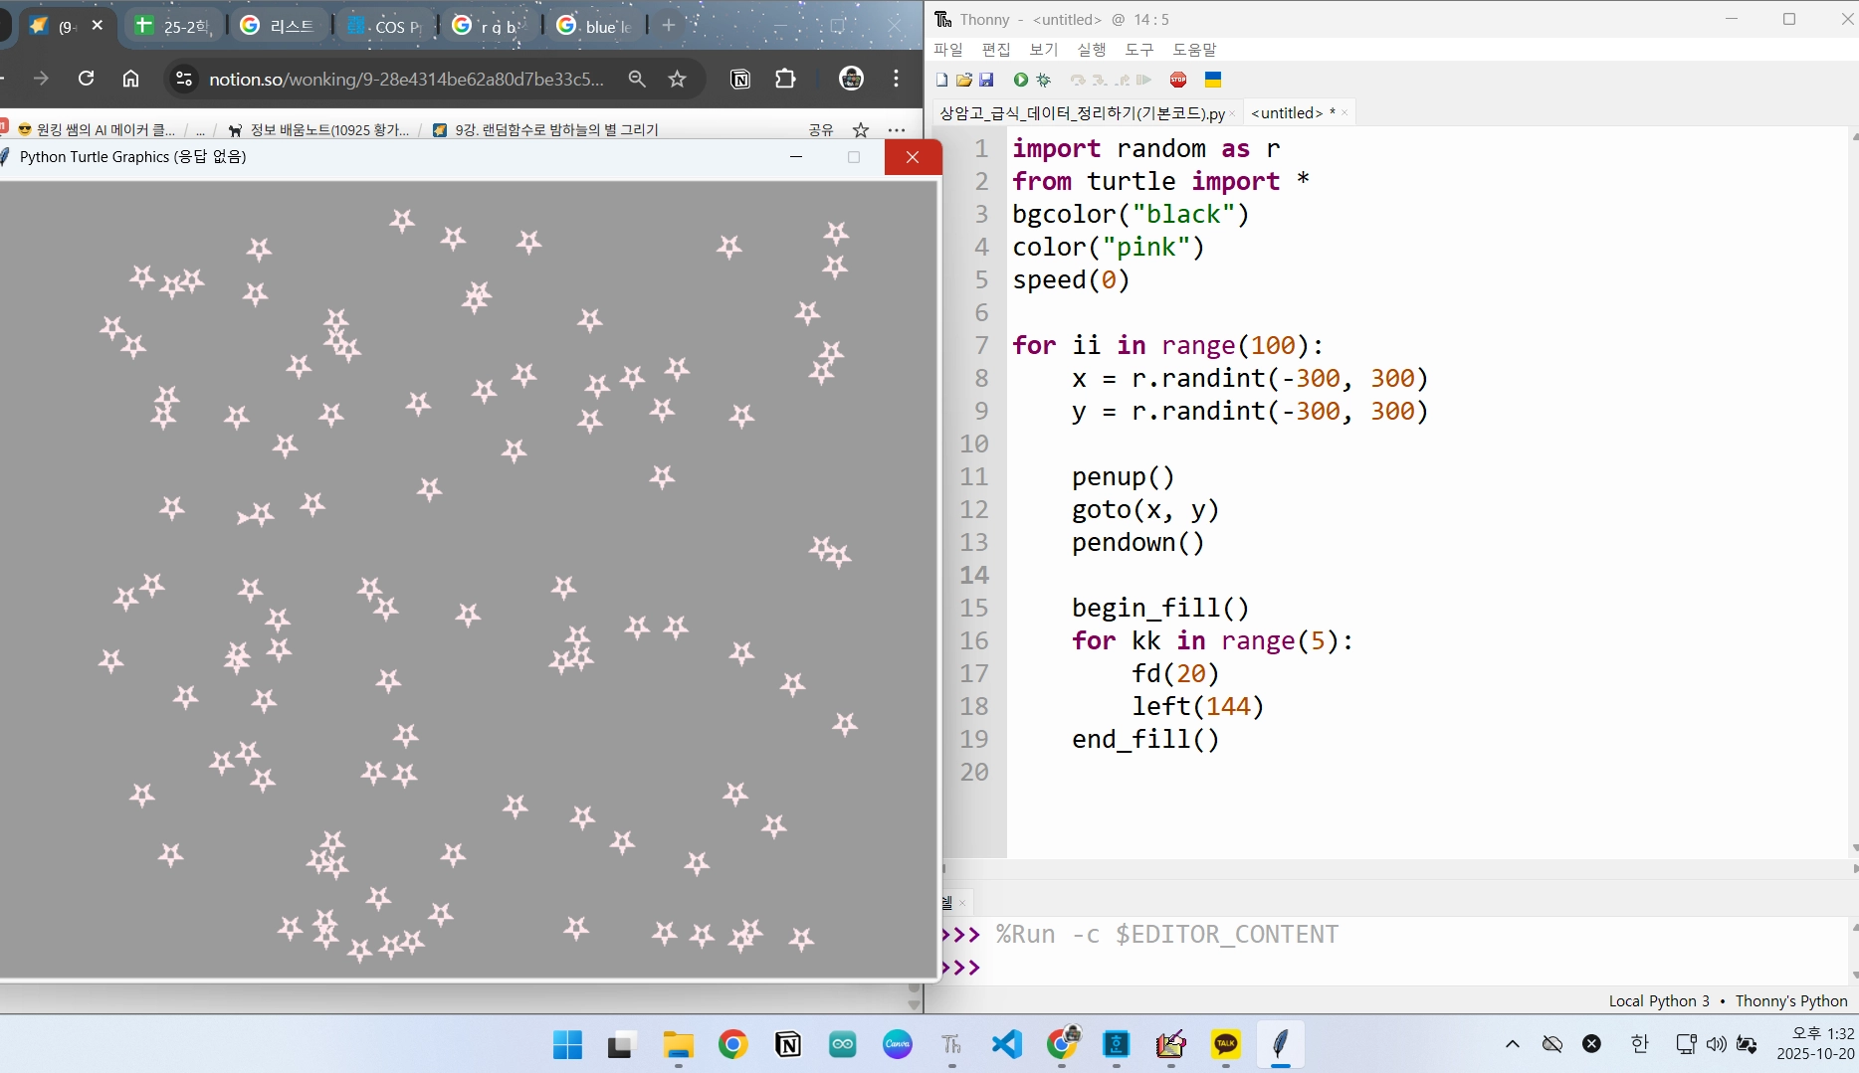The width and height of the screenshot is (1859, 1073).
Task: Bookmark this page with the star icon
Action: click(x=678, y=80)
